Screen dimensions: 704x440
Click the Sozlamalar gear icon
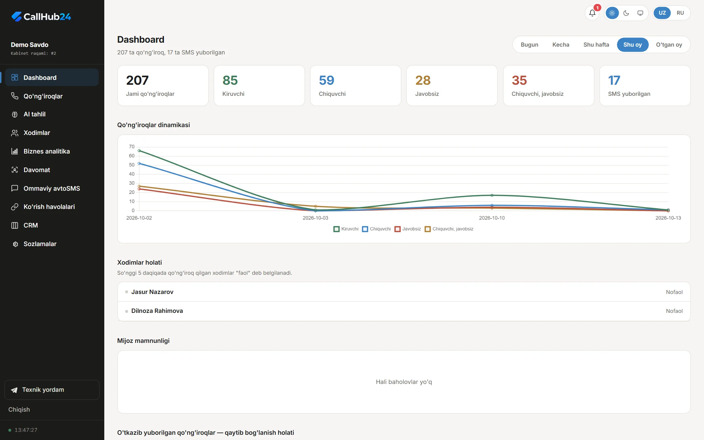click(15, 244)
